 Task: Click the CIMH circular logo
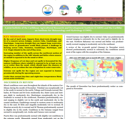[x=48, y=10]
